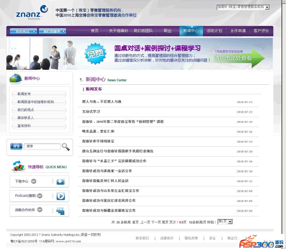The height and width of the screenshot is (249, 286).
Task: Click the green arrow 请点击此处查看 banner
Action: [x=238, y=58]
